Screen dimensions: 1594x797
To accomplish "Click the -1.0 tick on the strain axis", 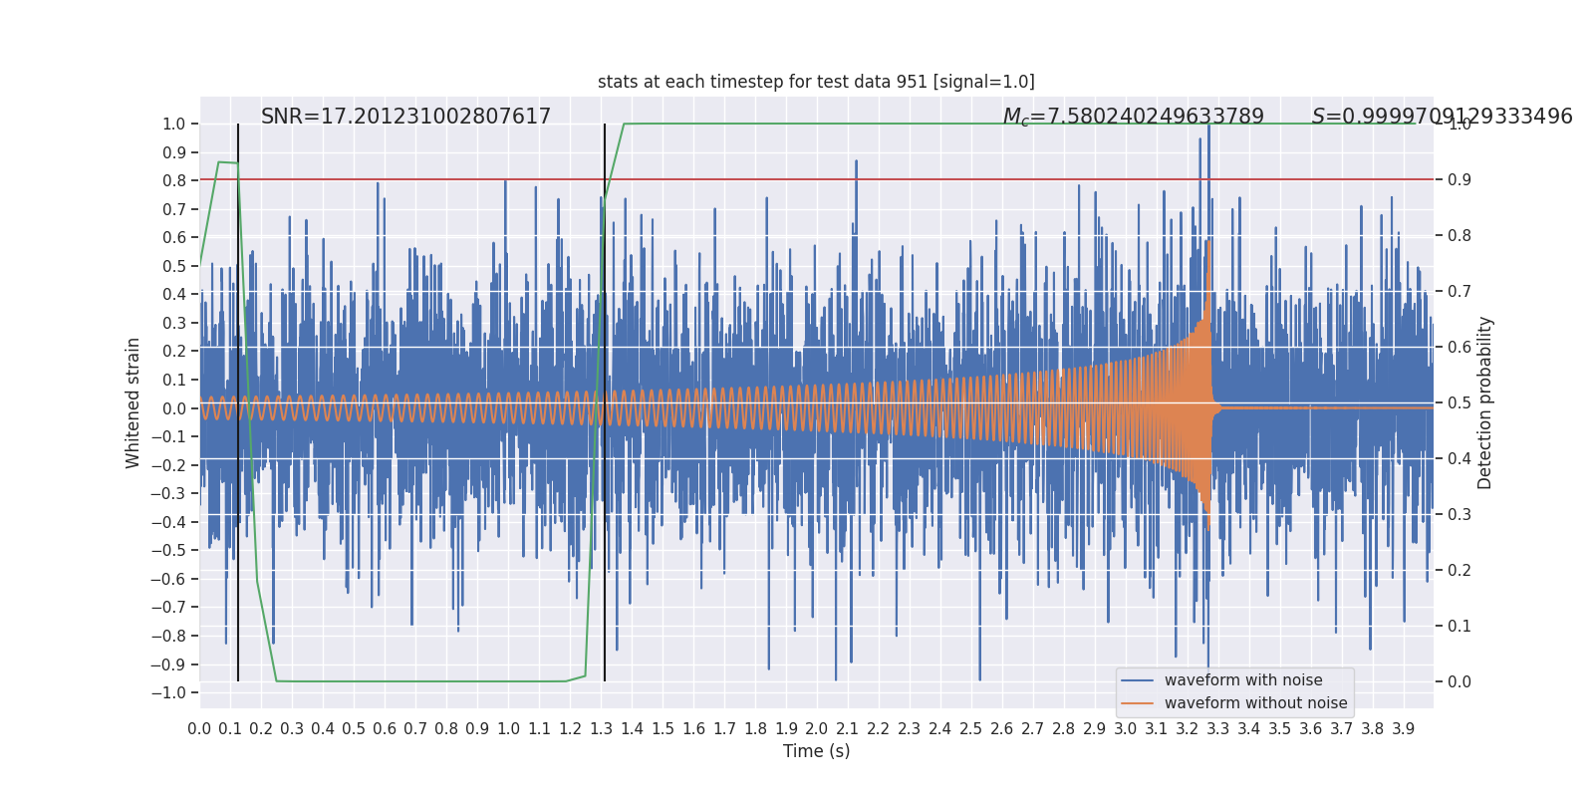I will click(x=172, y=693).
